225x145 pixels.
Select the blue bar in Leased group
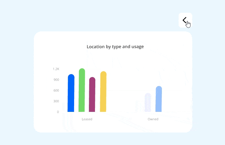point(71,93)
